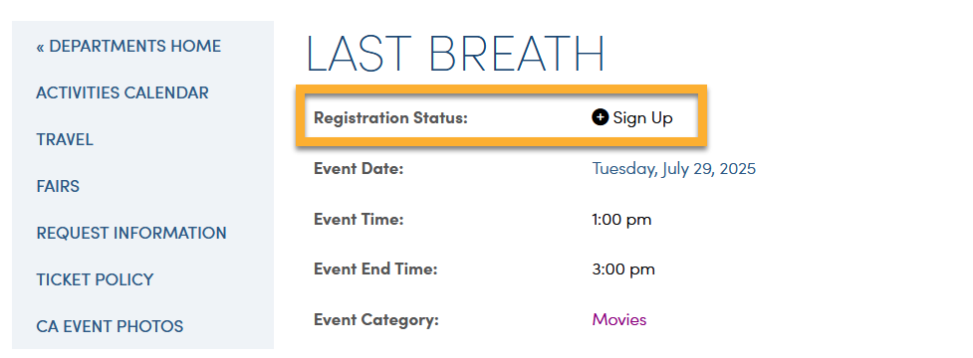
Task: Click the Tuesday, July 29, 2025 date link
Action: click(674, 168)
